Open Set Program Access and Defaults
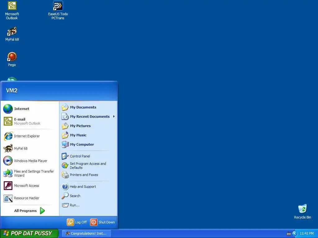This screenshot has width=318, height=238. 88,165
